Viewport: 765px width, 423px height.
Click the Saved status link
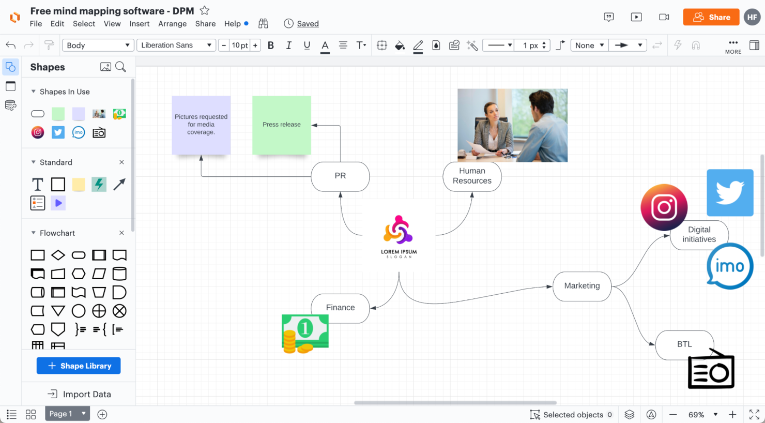pyautogui.click(x=308, y=24)
